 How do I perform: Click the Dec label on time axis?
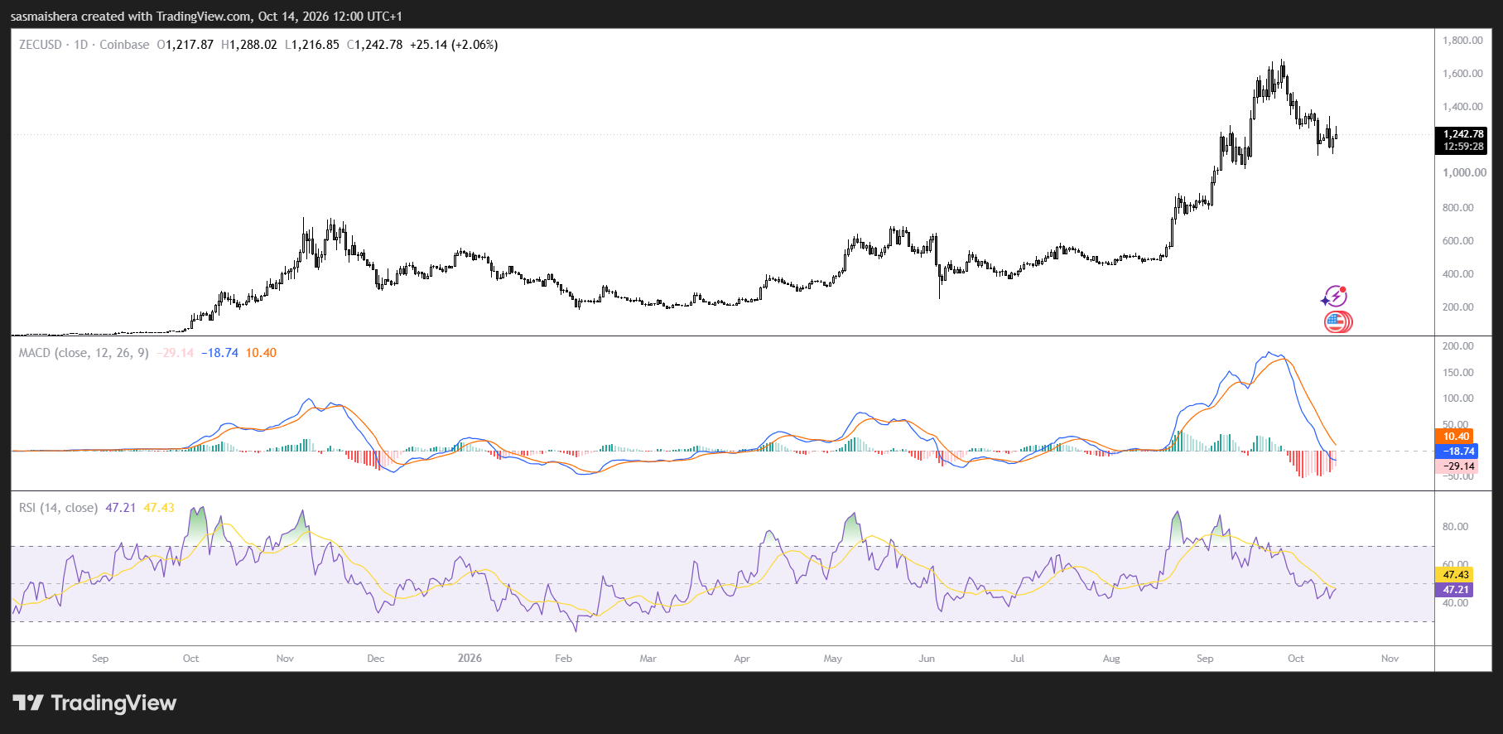pyautogui.click(x=376, y=659)
